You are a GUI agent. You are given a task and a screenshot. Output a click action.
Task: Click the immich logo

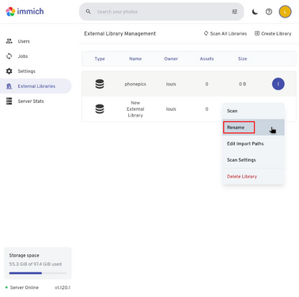pyautogui.click(x=25, y=12)
